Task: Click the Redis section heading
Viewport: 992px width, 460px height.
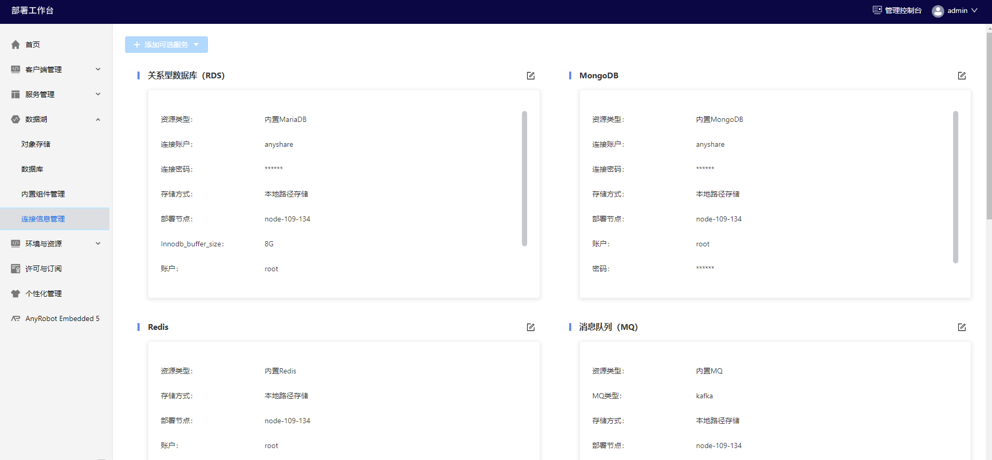Action: pyautogui.click(x=158, y=327)
